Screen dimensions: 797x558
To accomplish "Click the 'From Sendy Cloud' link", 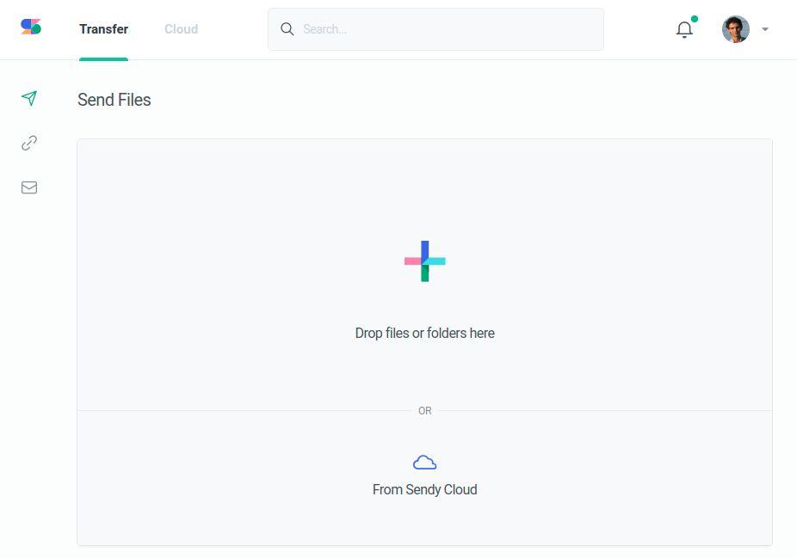I will [425, 489].
